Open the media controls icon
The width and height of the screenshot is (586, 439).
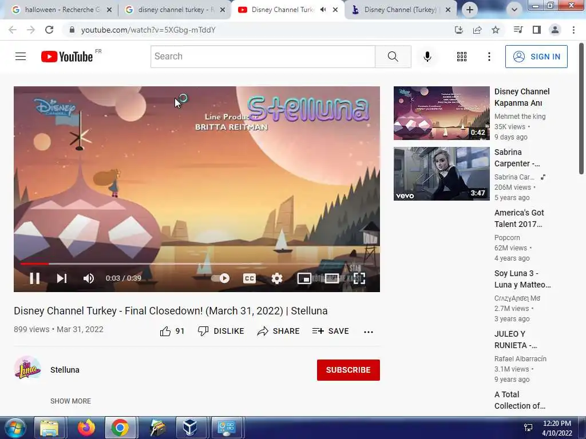pyautogui.click(x=518, y=30)
